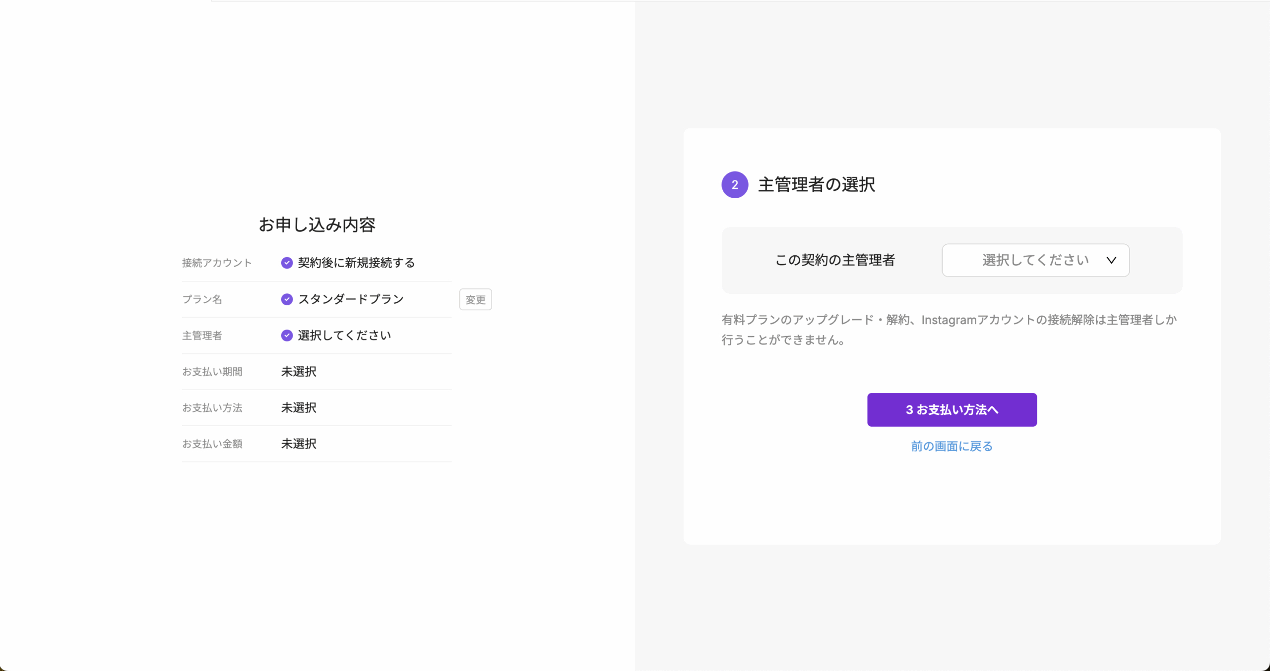This screenshot has height=671, width=1270.
Task: Click the プラン名 row label
Action: click(x=202, y=299)
